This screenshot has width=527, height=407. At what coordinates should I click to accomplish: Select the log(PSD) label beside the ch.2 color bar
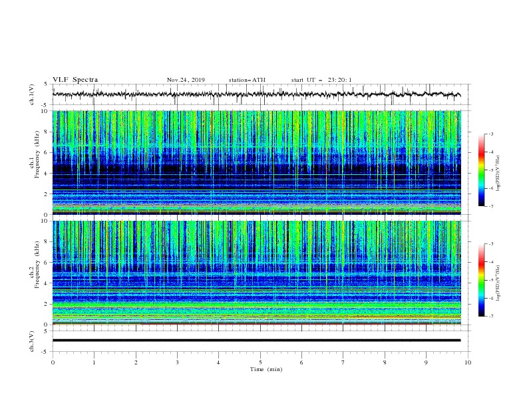pos(498,283)
